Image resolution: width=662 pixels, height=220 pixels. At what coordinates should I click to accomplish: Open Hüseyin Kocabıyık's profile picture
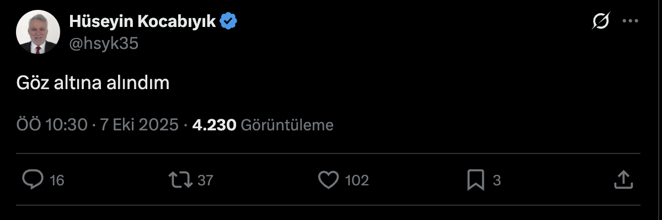(x=38, y=32)
